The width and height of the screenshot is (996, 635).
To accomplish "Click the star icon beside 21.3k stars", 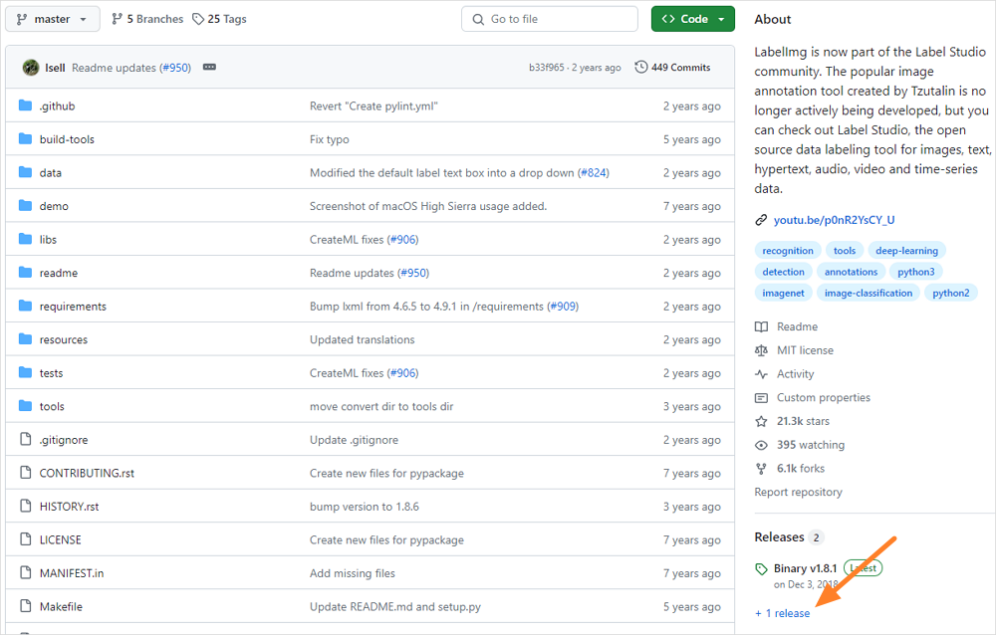I will click(761, 421).
